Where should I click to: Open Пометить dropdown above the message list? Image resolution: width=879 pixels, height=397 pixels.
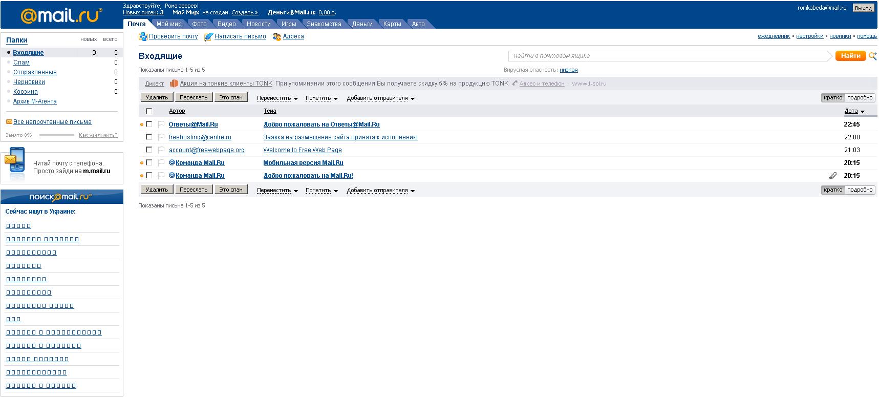pos(321,98)
